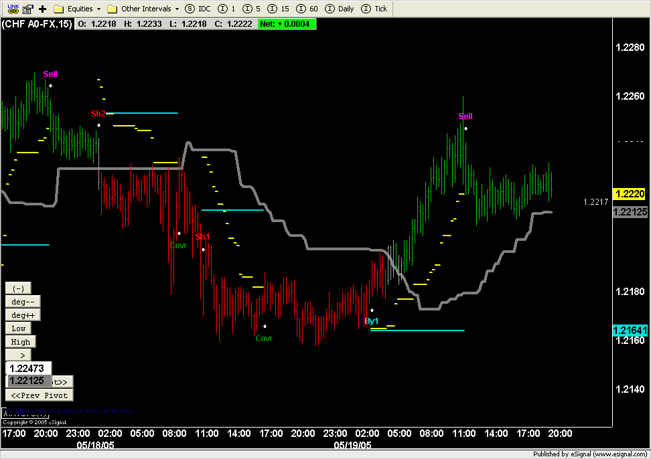Click the magenta Sell label near 20:00
The width and height of the screenshot is (651, 459).
(x=50, y=74)
